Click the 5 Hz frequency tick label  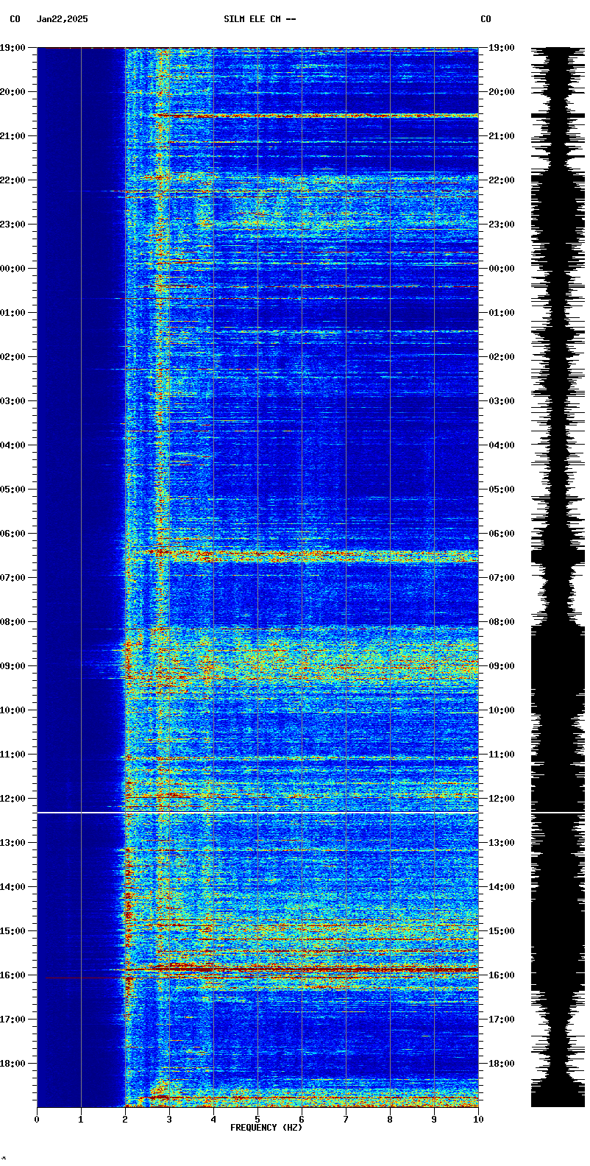click(x=257, y=1120)
